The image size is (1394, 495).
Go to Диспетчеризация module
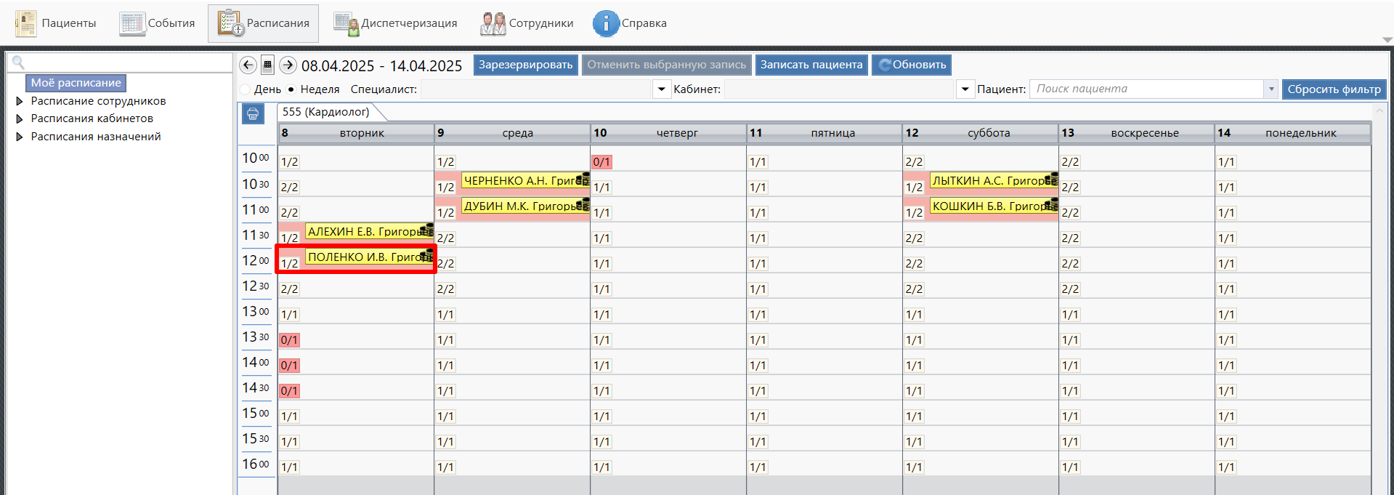point(396,23)
